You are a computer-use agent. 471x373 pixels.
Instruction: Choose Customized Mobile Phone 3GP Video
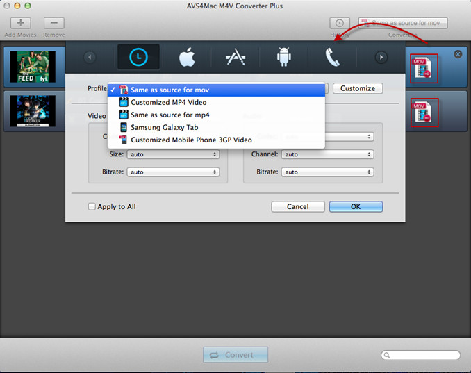(216, 140)
